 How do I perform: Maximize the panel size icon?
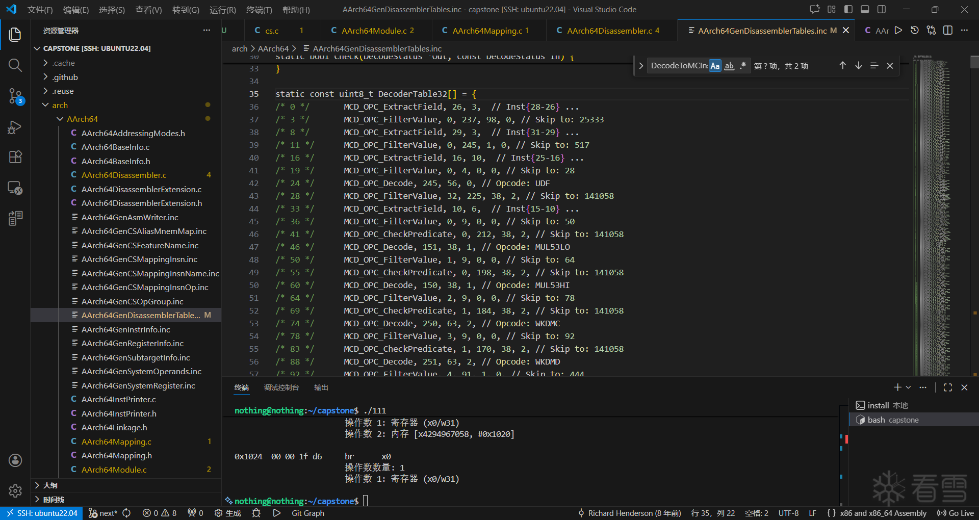(x=948, y=387)
